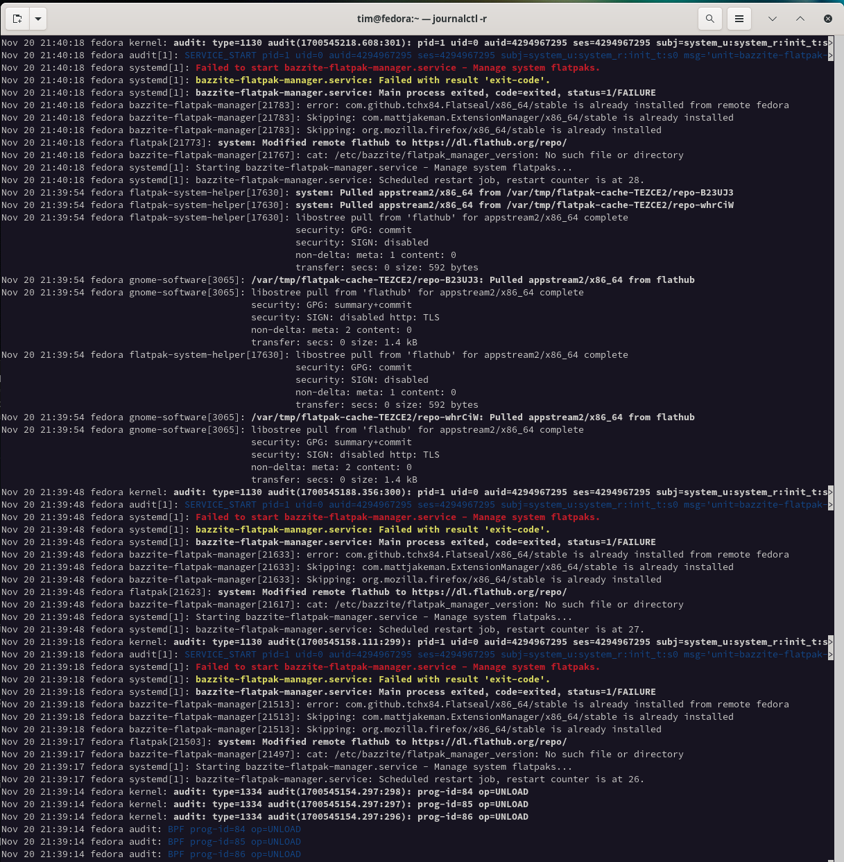Minimize the Console window via the chevron

click(772, 19)
